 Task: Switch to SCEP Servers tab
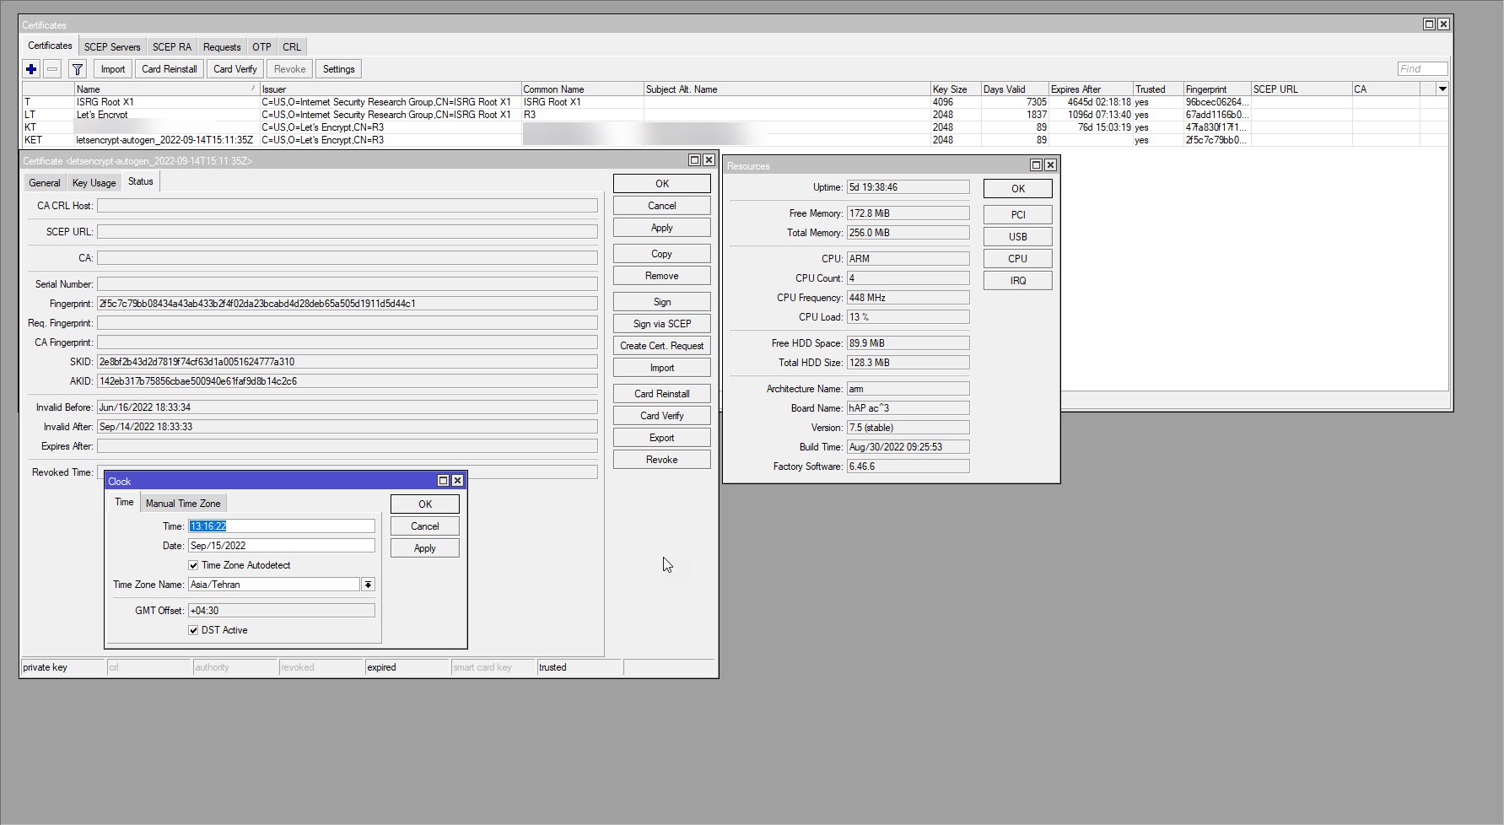pyautogui.click(x=112, y=47)
